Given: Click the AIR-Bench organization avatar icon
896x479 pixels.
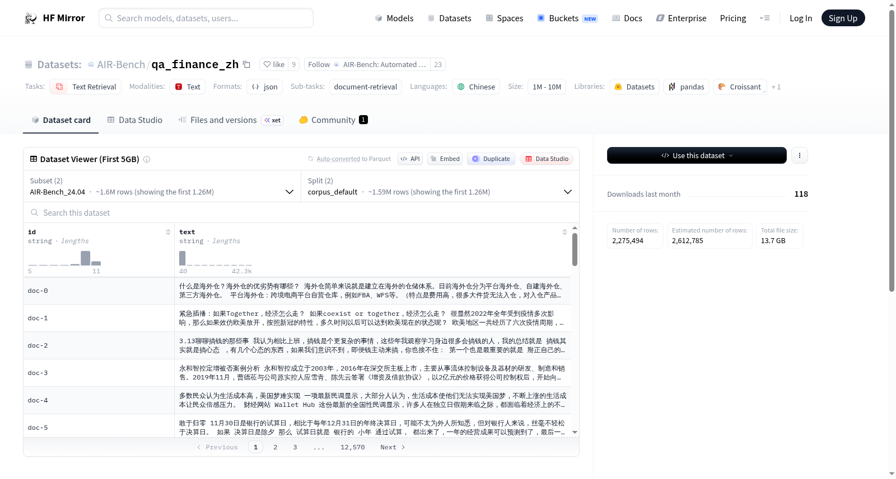Looking at the screenshot, I should tap(91, 65).
